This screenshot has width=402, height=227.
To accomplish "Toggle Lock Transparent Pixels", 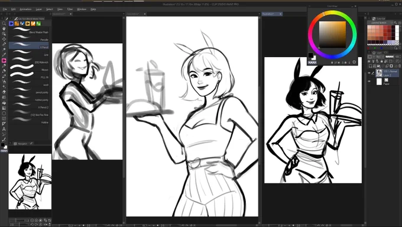I will (x=385, y=61).
